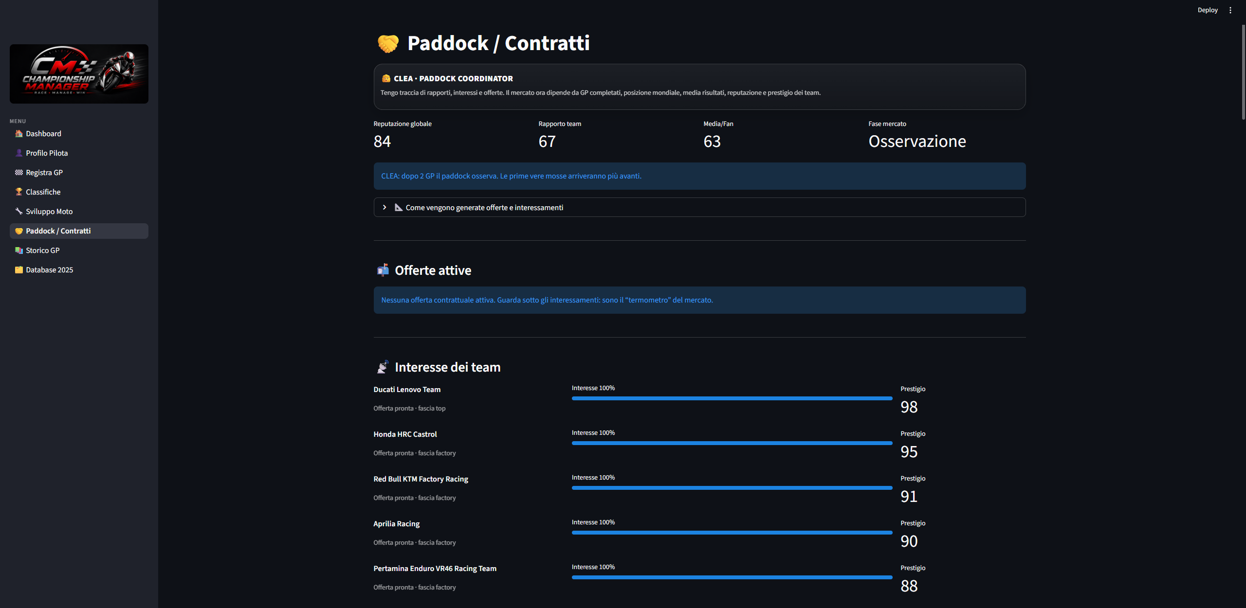Click the mailbox icon next to Offerte attive
1246x608 pixels.
tap(383, 270)
